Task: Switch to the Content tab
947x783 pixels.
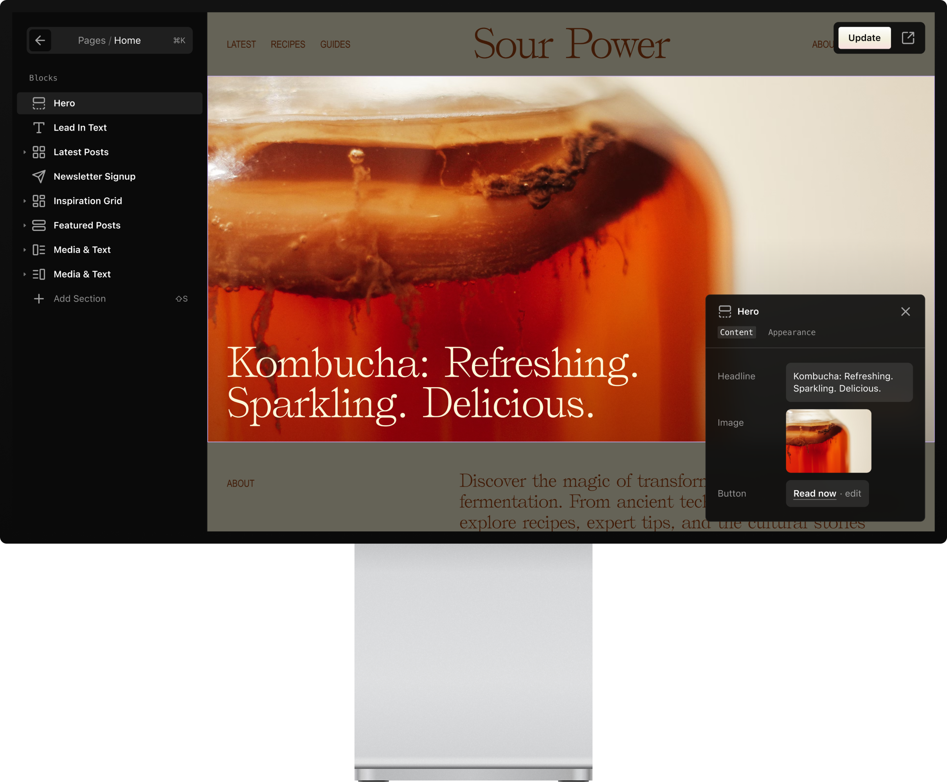Action: pyautogui.click(x=736, y=332)
